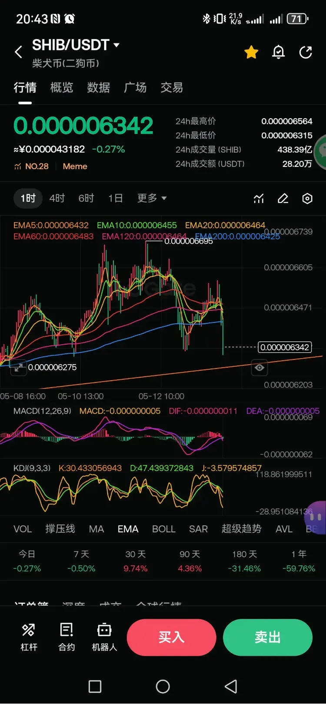Tap the EMA200 value label
The height and width of the screenshot is (704, 326).
237,236
